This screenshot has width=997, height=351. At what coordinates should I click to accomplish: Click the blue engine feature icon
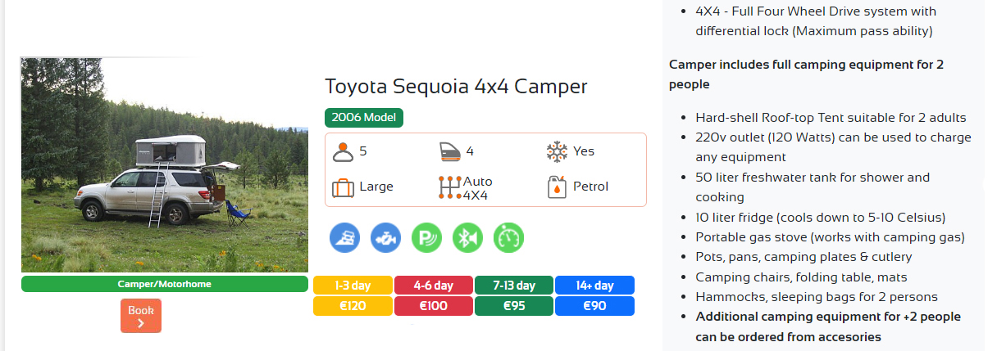coord(385,238)
